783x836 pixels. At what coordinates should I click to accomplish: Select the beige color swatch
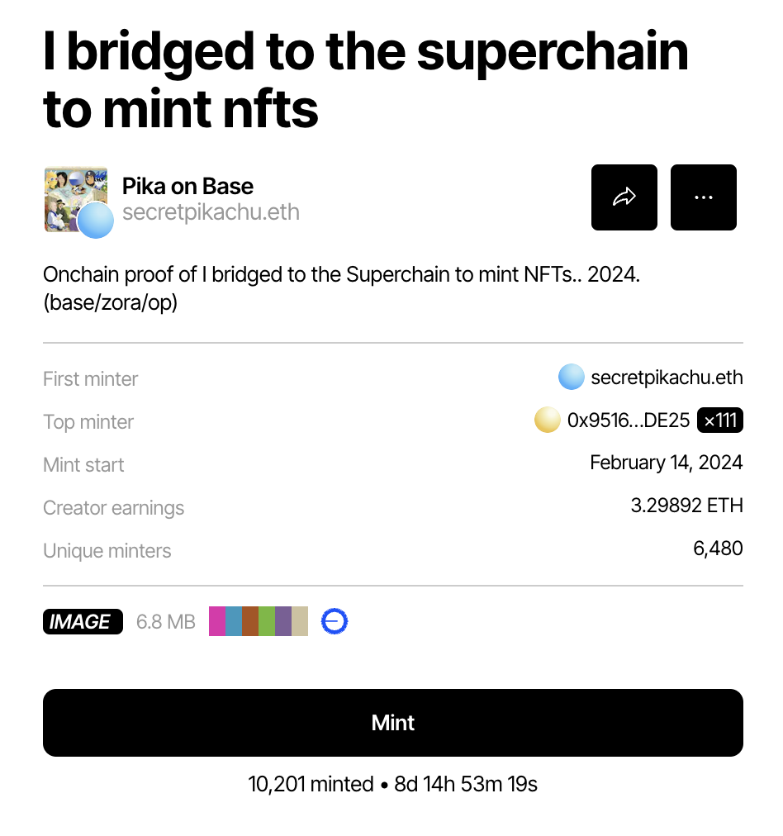[300, 621]
